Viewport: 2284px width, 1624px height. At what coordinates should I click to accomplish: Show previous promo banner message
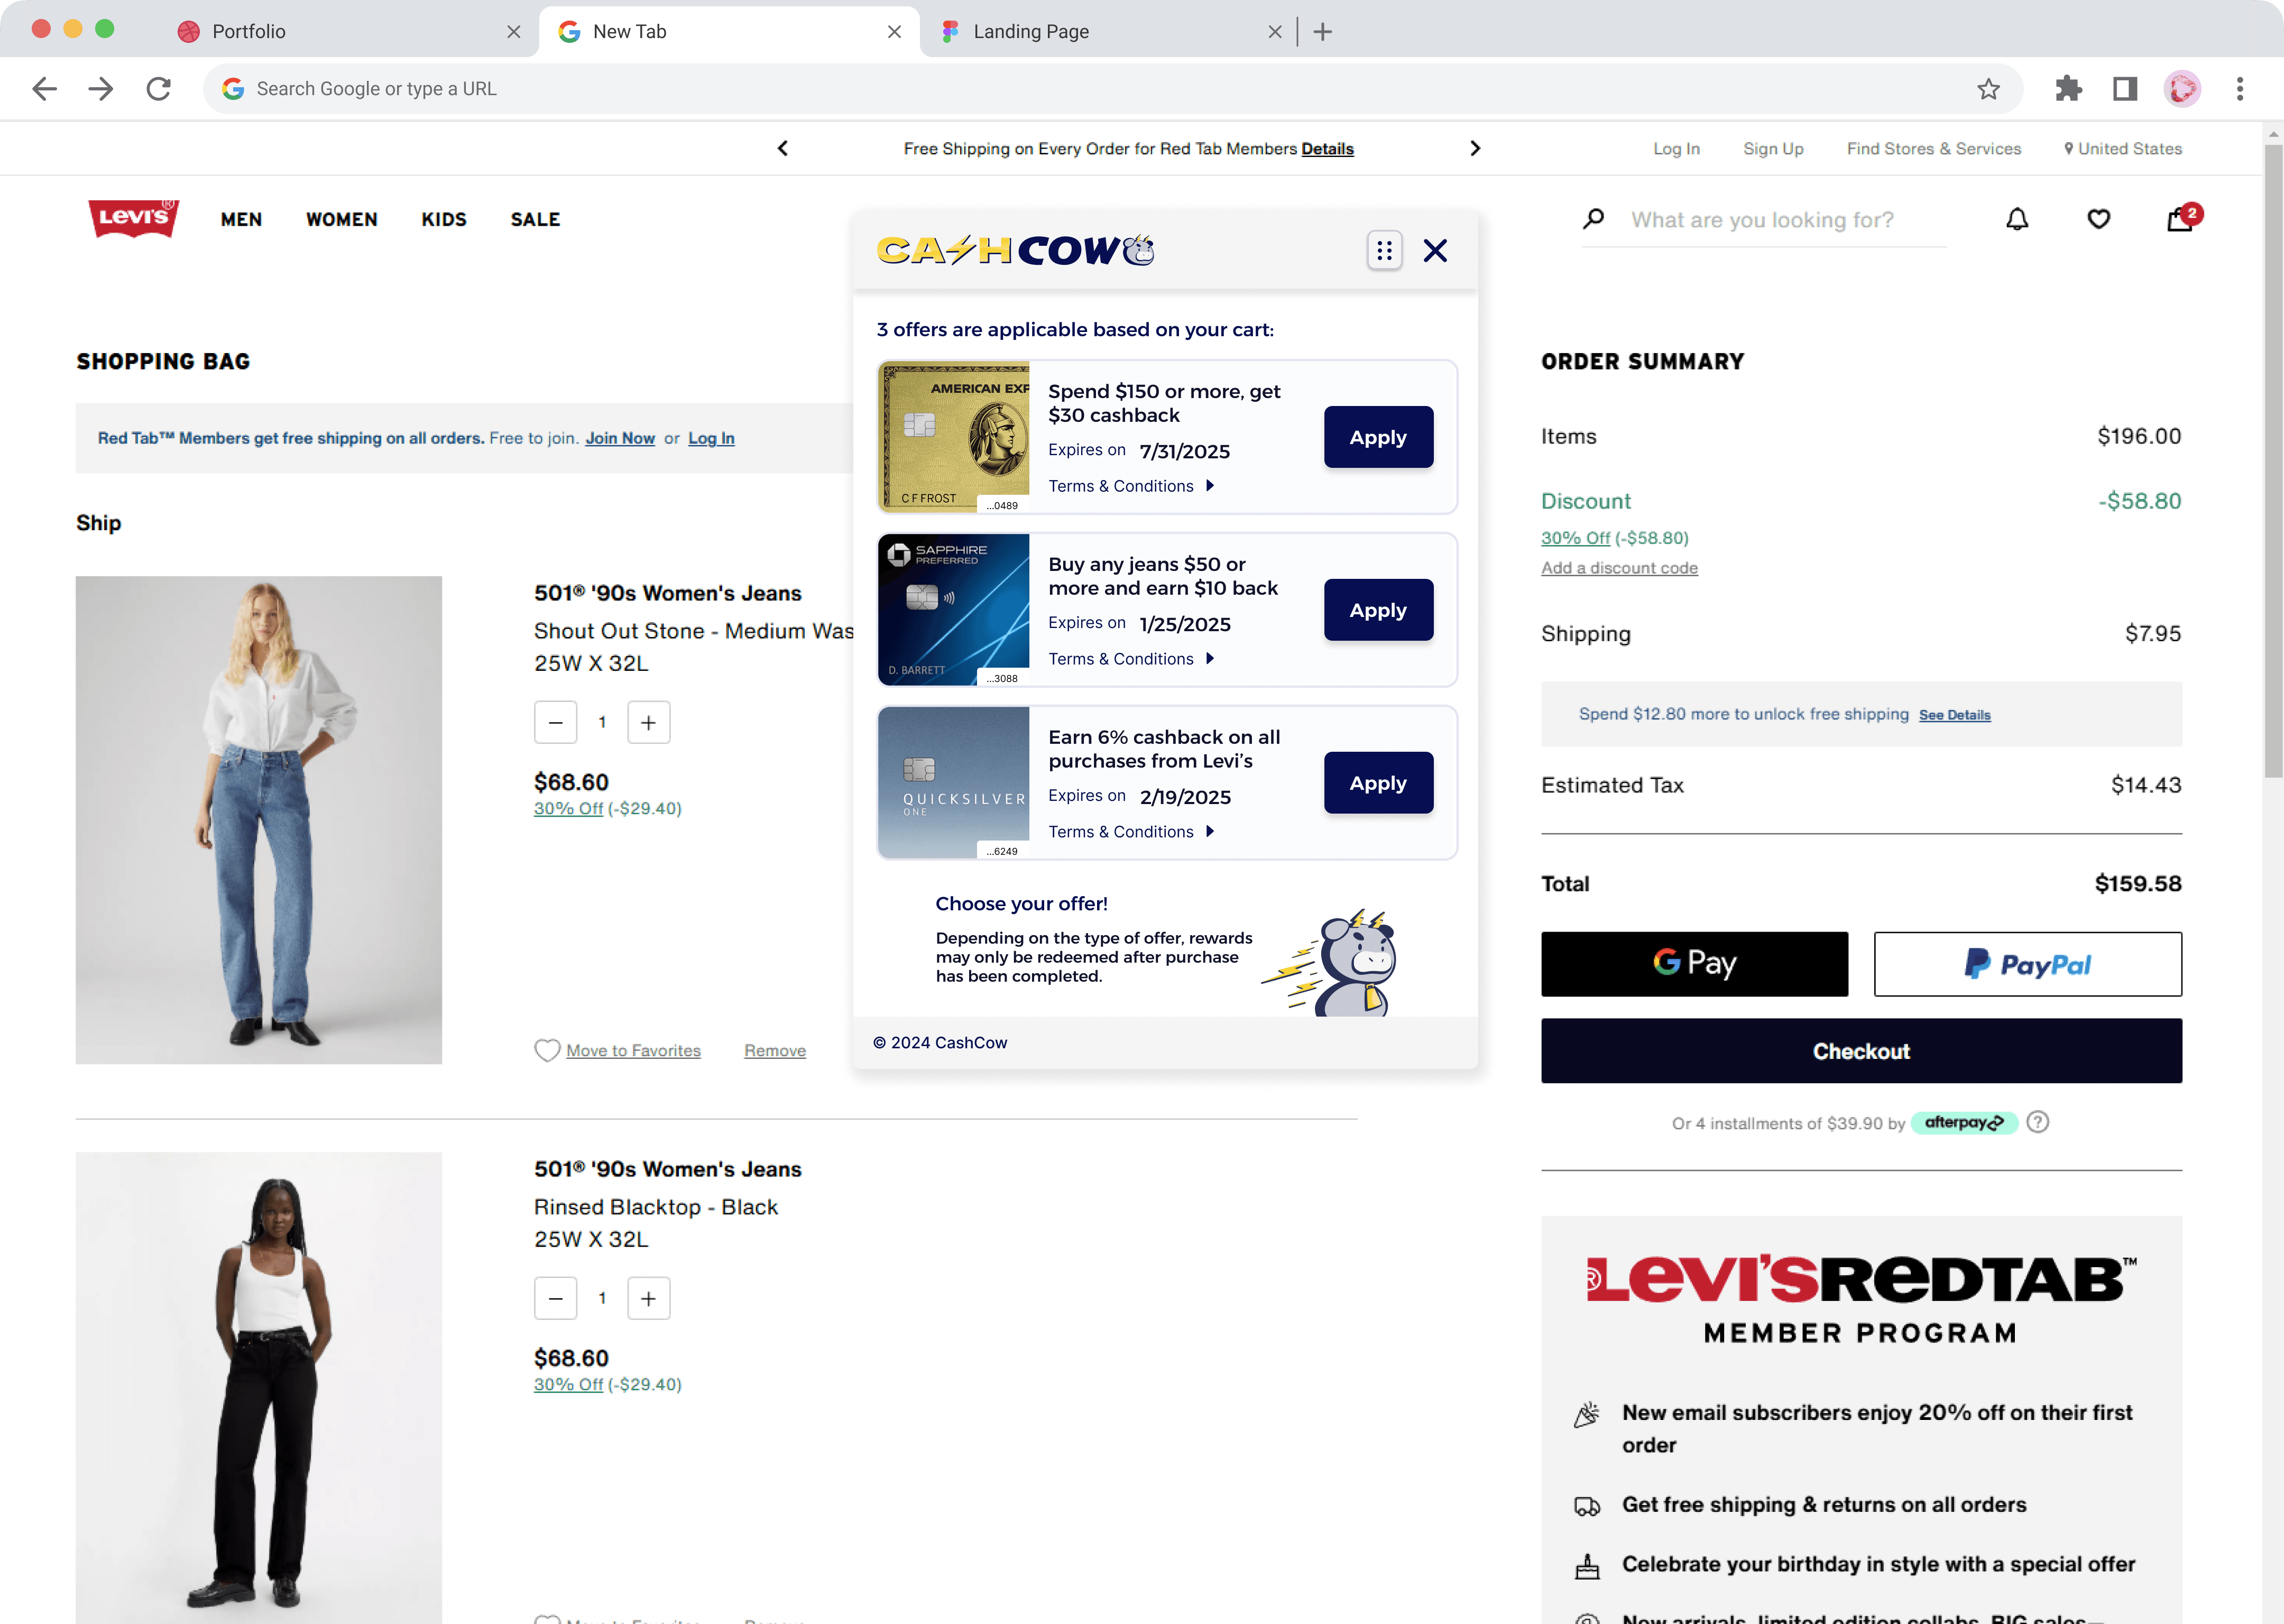[x=783, y=148]
